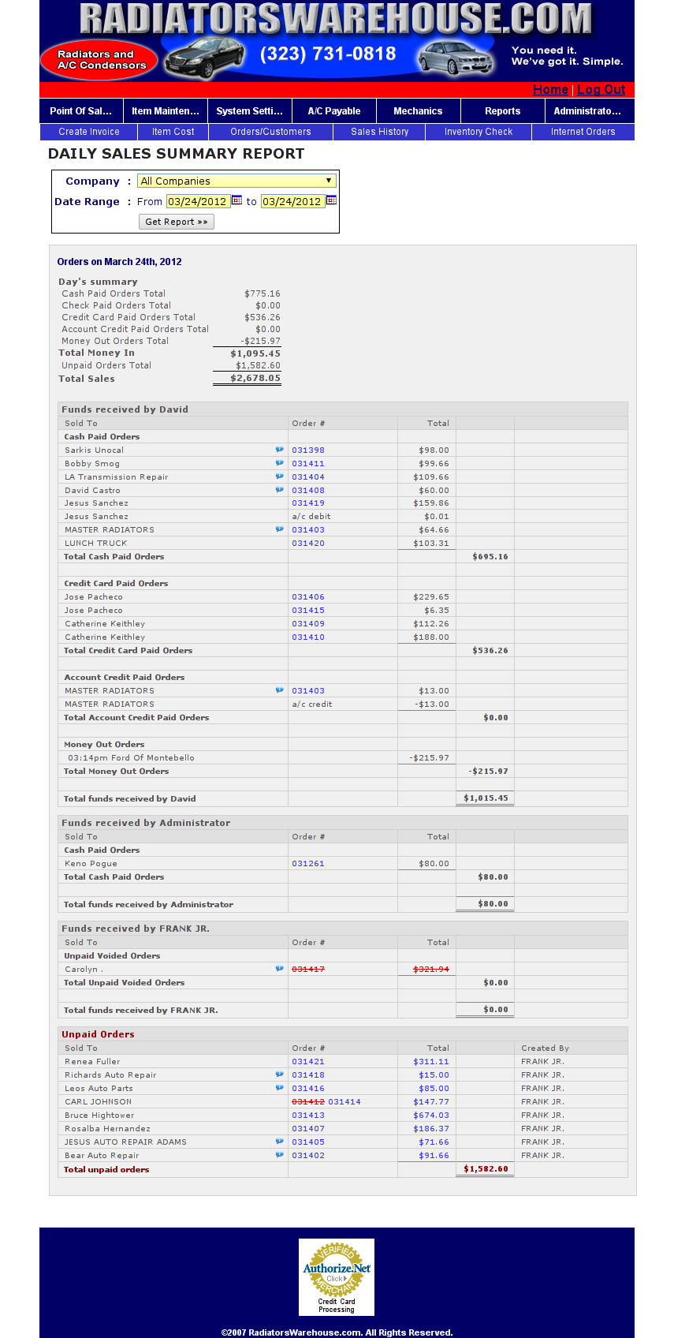
Task: Open order link 031410
Action: click(308, 637)
